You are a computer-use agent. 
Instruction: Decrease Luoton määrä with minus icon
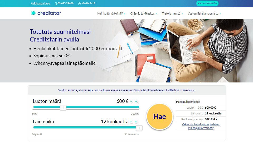(x=131, y=101)
